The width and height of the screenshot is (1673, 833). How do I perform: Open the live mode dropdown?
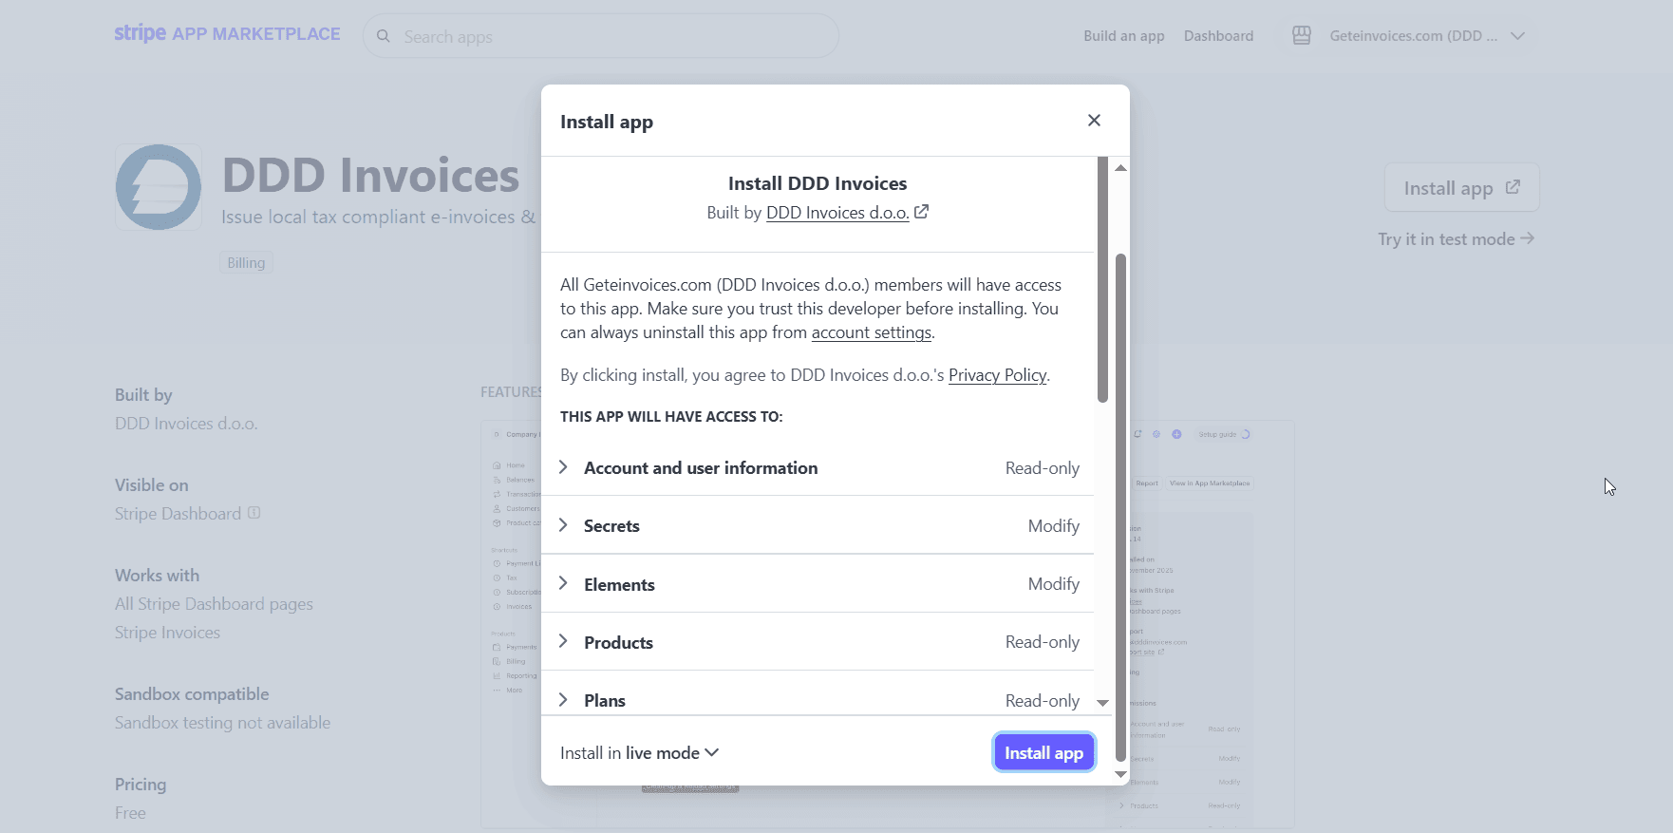point(713,752)
